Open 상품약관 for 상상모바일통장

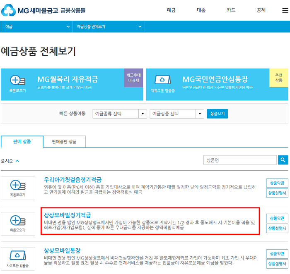277,254
